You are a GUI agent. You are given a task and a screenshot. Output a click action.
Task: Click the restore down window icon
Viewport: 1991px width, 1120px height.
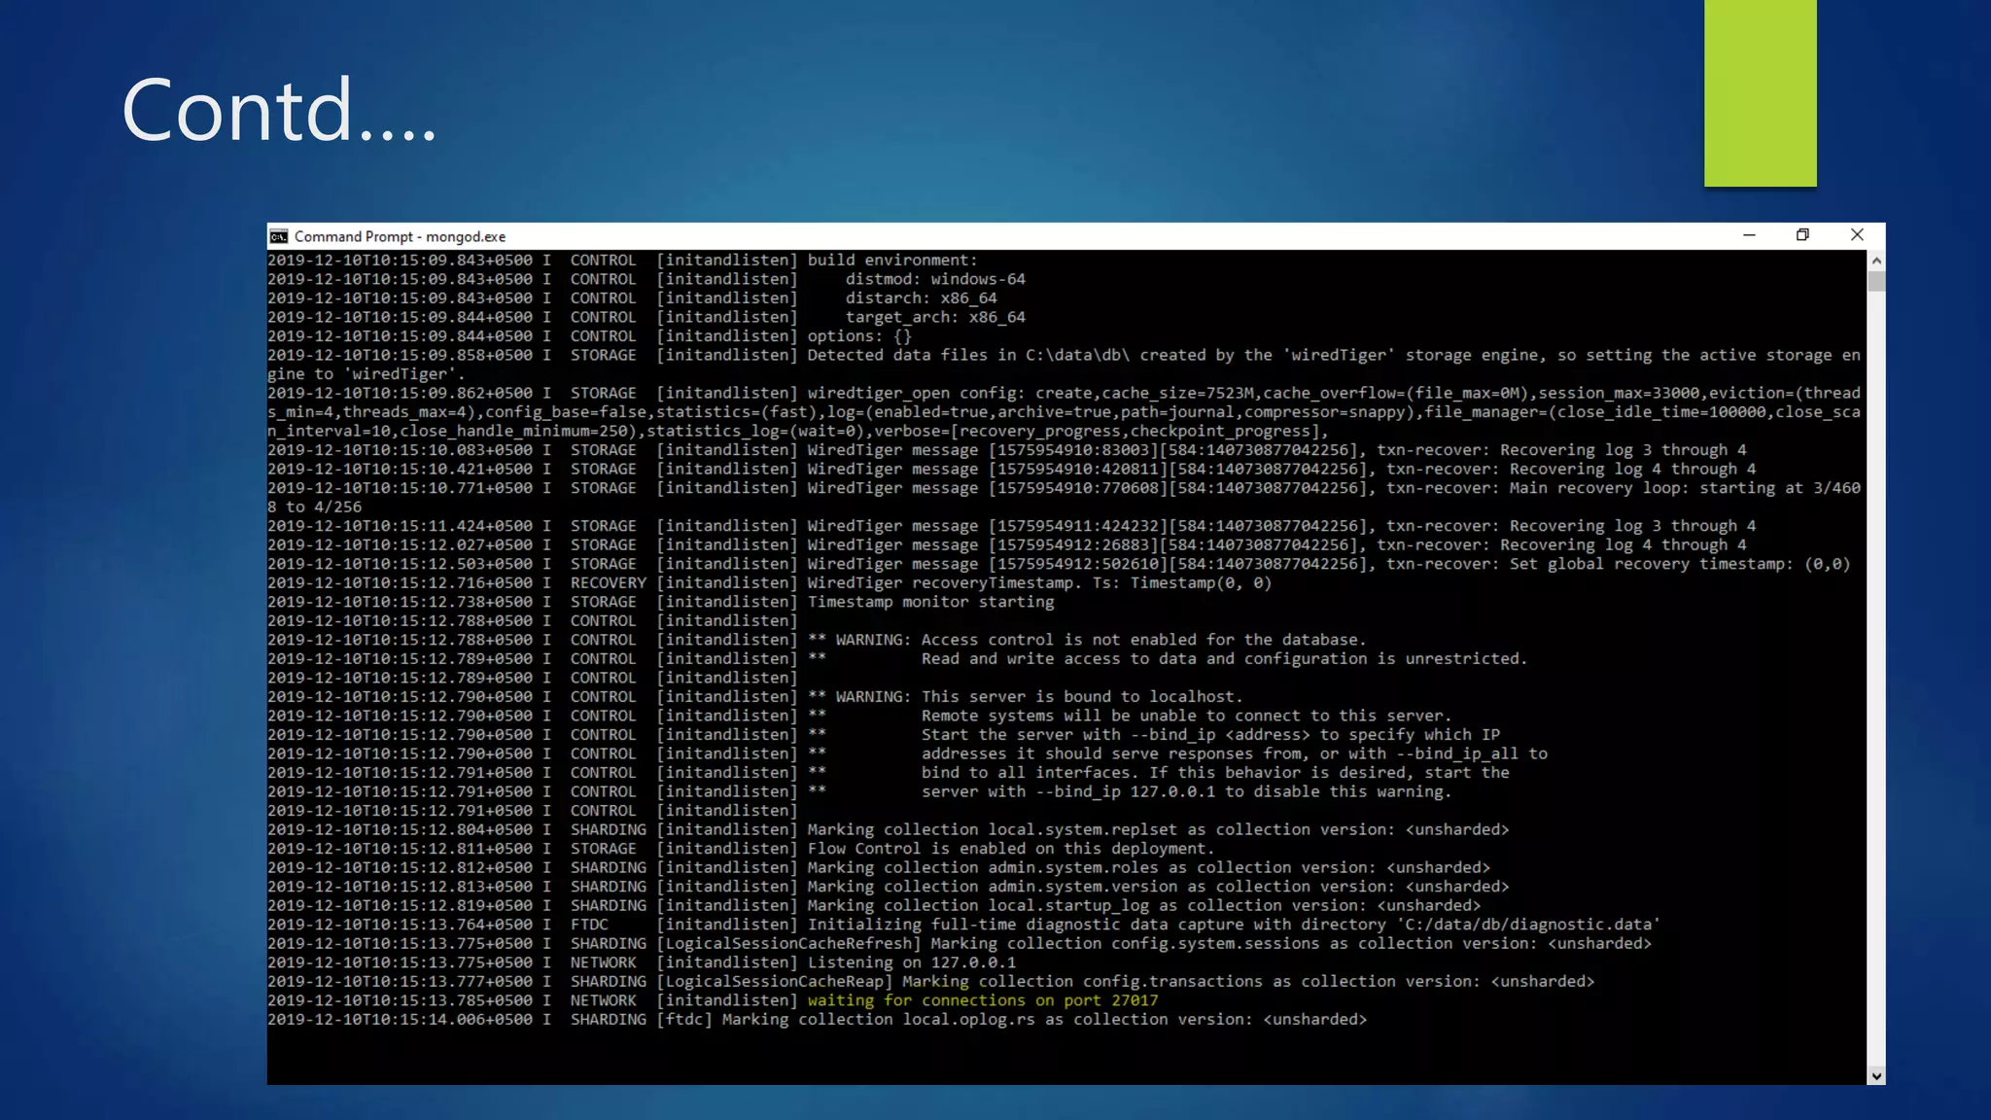1802,235
